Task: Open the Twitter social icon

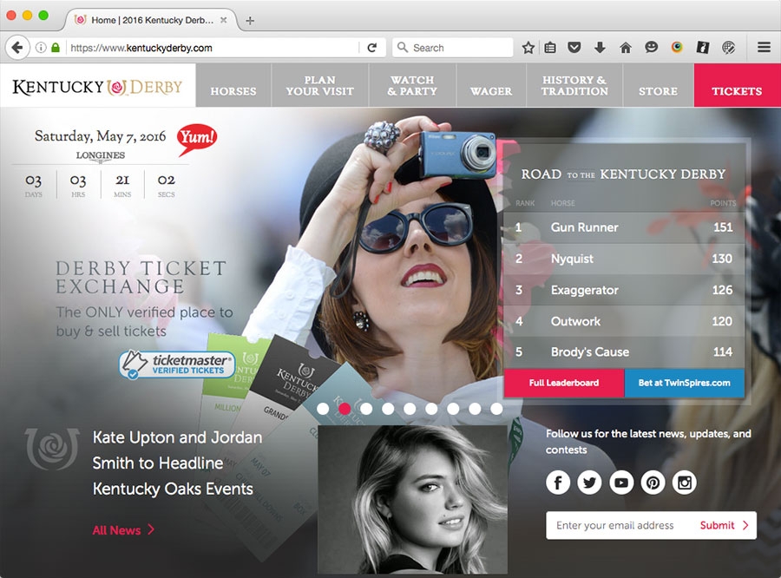Action: pos(590,483)
